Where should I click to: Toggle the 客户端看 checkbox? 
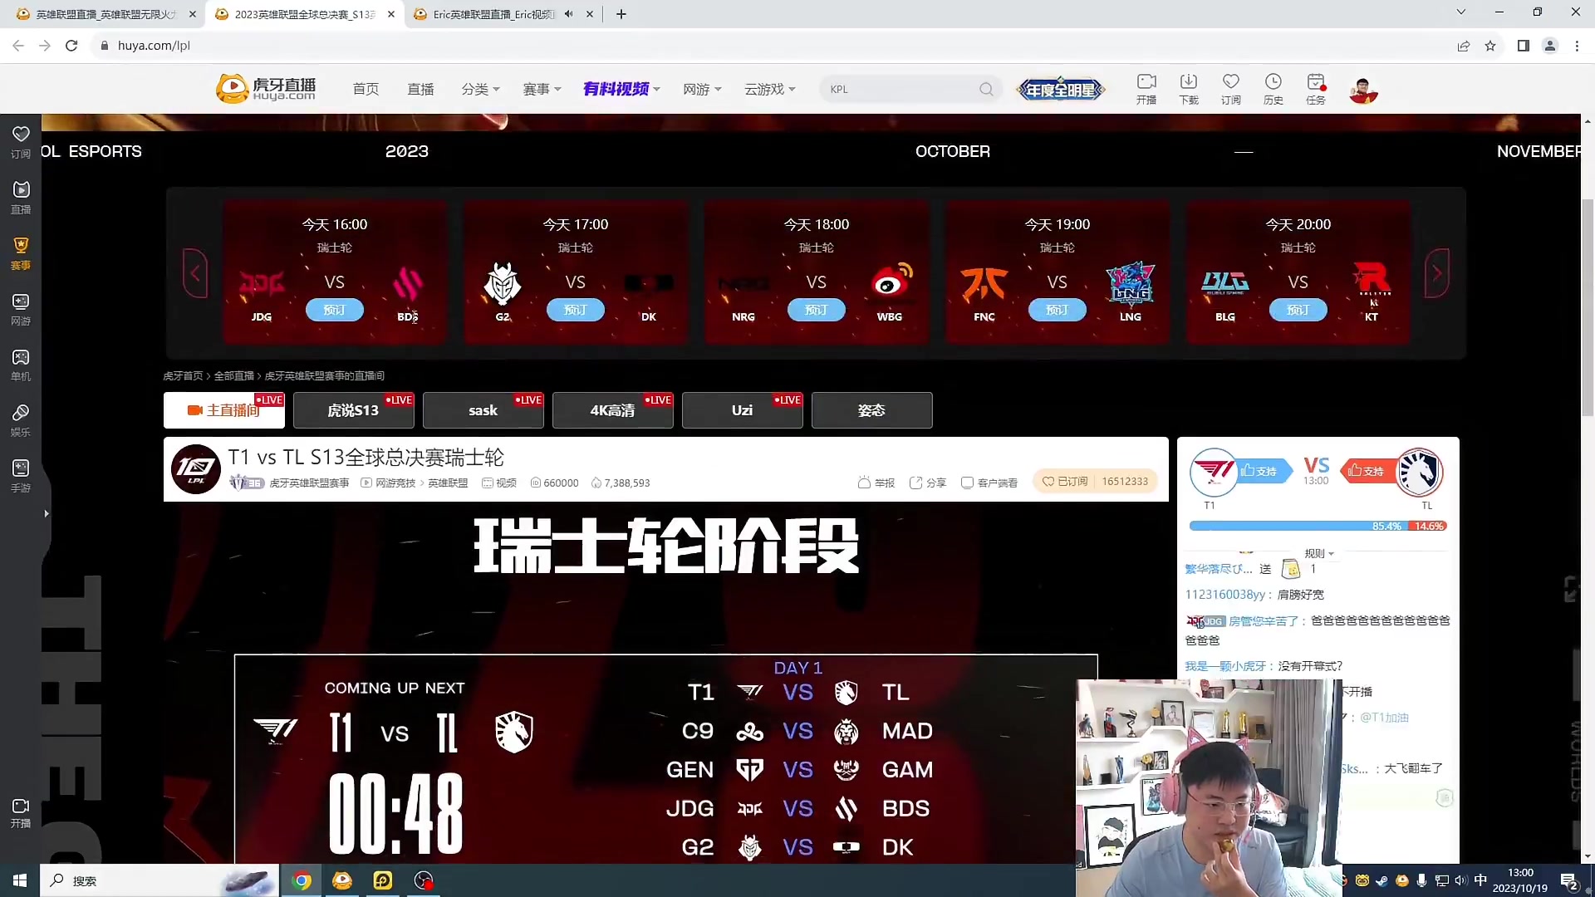[967, 483]
